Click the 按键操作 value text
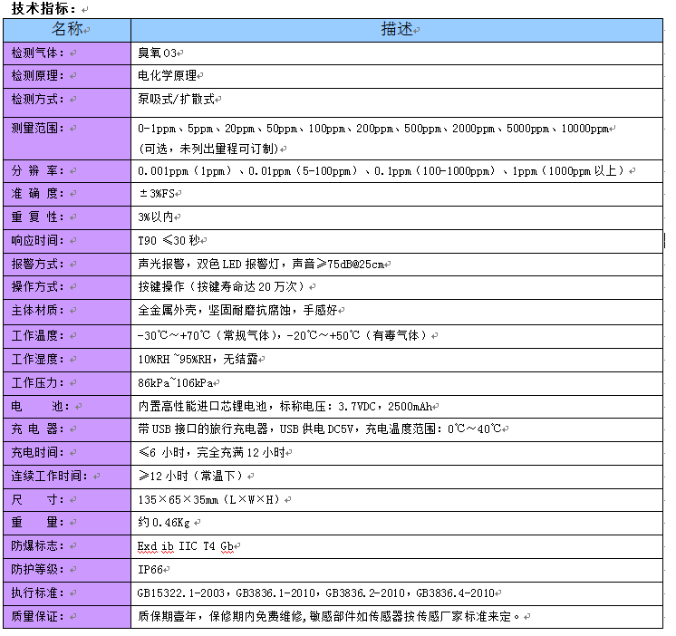Screen dimensions: 676x636 (223, 286)
